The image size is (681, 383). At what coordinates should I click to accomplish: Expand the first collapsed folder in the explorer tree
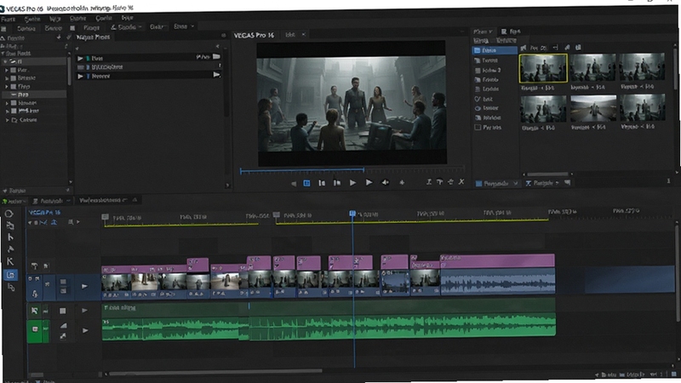point(7,70)
